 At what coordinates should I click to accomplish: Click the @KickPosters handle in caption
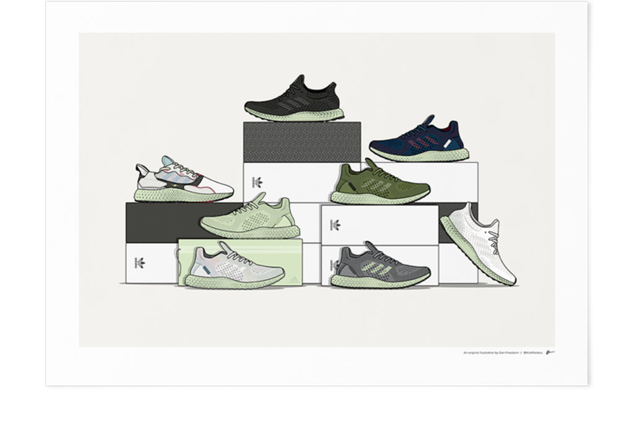pos(532,353)
